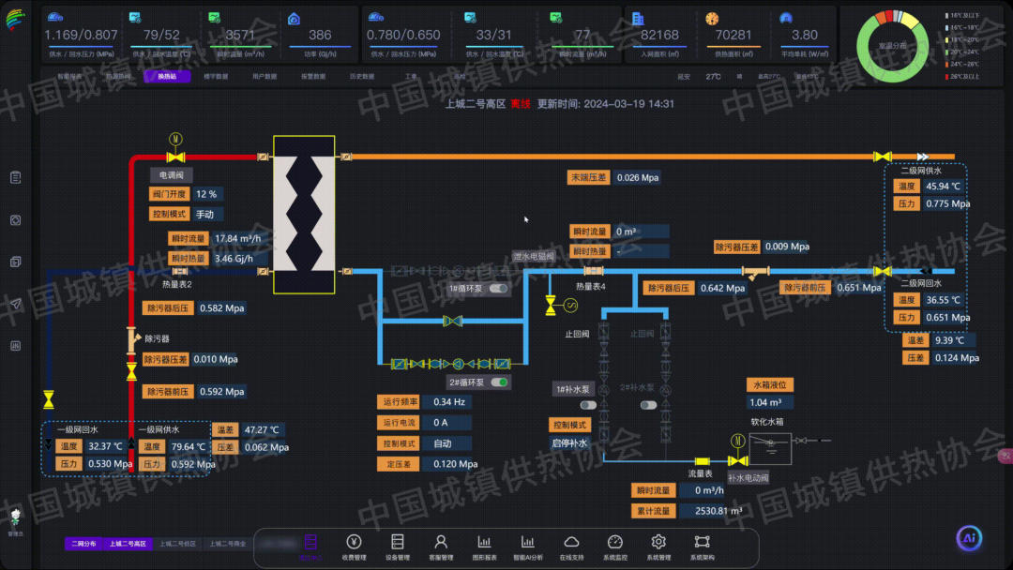Click the paper plane icon in left sidebar
The height and width of the screenshot is (570, 1013).
[x=16, y=304]
